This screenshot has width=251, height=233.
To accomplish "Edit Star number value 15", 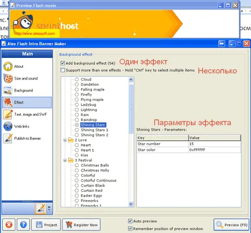I will [x=215, y=144].
